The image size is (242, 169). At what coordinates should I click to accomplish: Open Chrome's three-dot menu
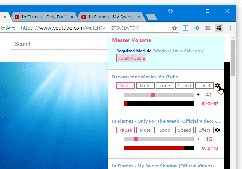click(x=230, y=28)
